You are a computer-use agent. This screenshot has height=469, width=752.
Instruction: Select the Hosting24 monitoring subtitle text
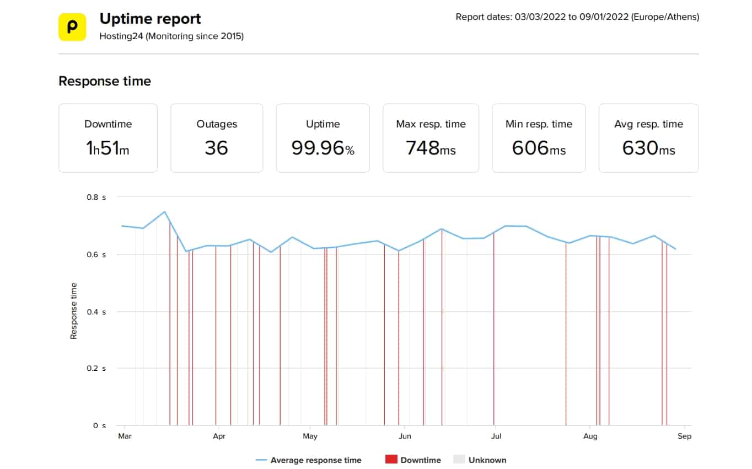coord(171,36)
